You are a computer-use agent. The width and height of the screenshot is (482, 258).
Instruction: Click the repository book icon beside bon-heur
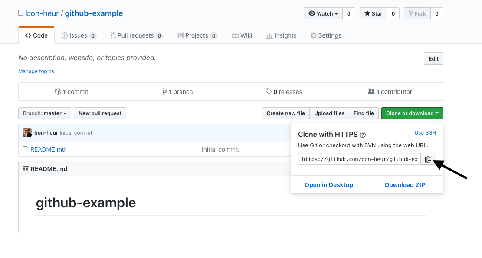point(20,13)
